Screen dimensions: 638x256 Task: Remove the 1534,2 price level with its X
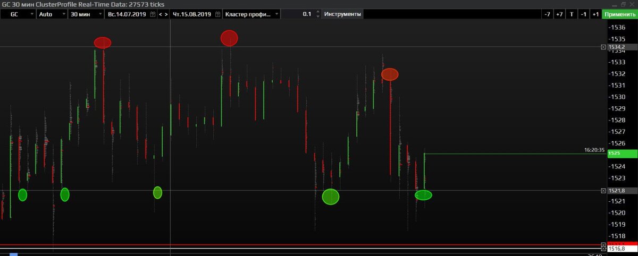click(603, 47)
